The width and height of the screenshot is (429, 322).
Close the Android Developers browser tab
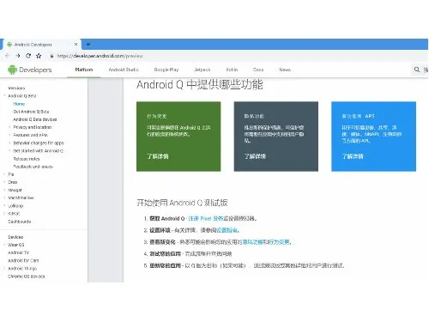click(76, 45)
